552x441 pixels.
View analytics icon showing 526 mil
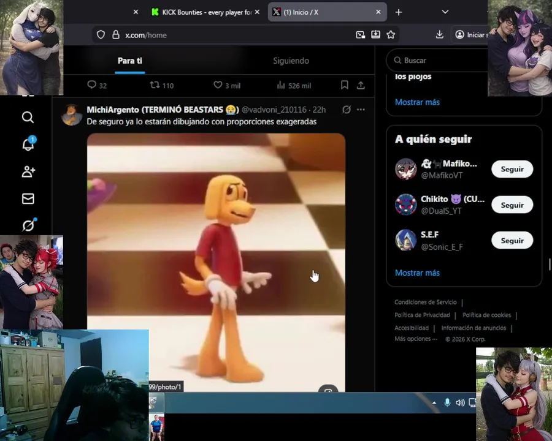[x=280, y=85]
